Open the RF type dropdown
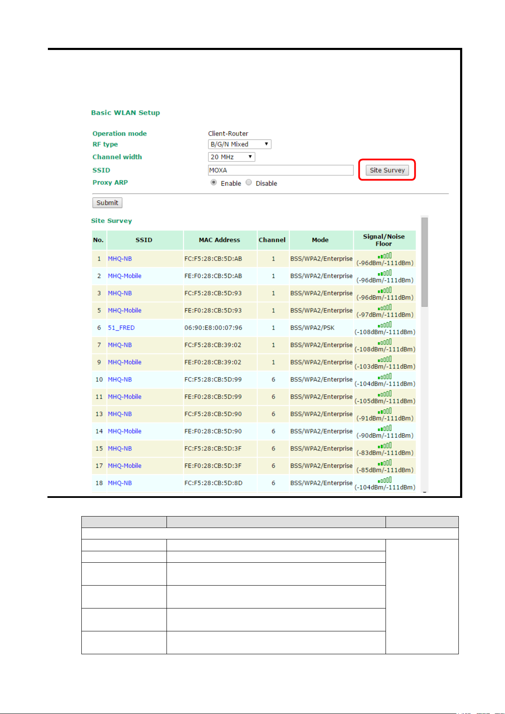505x714 pixels. (239, 144)
